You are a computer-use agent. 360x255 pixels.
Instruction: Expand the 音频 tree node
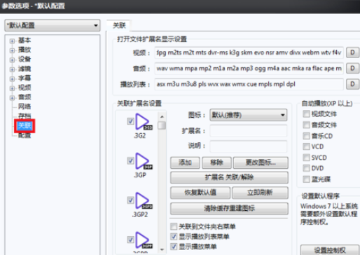(x=12, y=98)
